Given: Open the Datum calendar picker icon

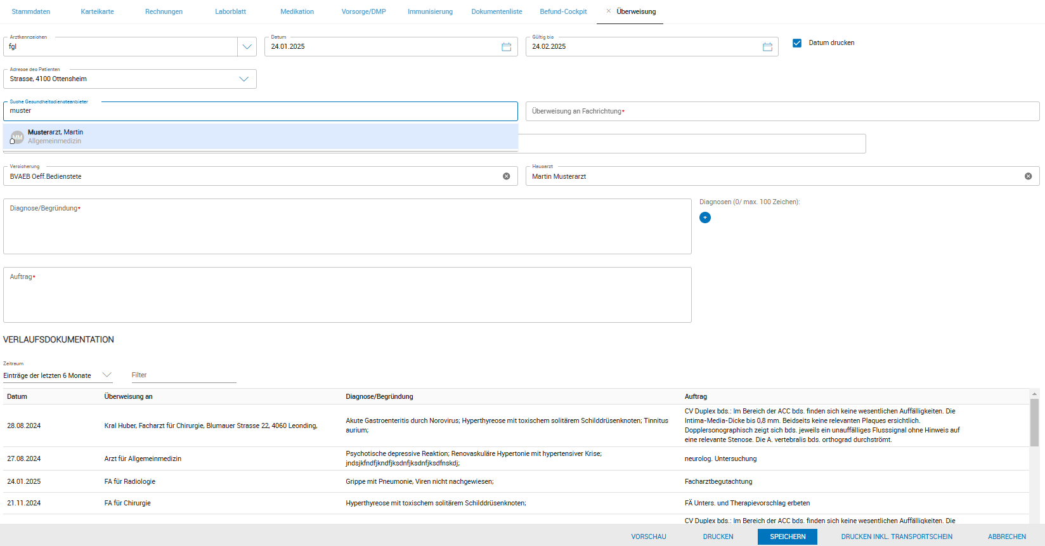Looking at the screenshot, I should (x=506, y=47).
